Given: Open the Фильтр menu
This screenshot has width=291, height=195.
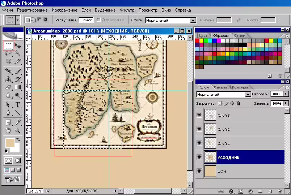Looking at the screenshot, I should pos(127,10).
